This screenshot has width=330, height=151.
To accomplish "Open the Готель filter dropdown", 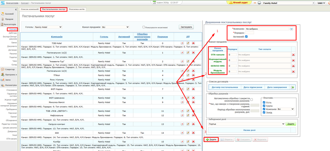I will point(48,27).
